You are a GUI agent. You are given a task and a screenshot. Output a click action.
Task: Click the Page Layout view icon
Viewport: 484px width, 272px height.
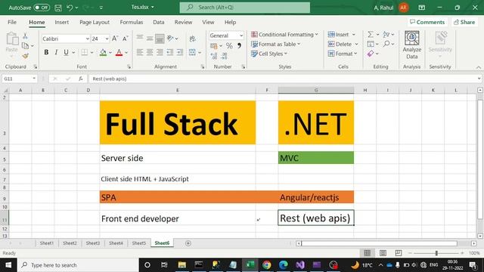[x=383, y=253]
